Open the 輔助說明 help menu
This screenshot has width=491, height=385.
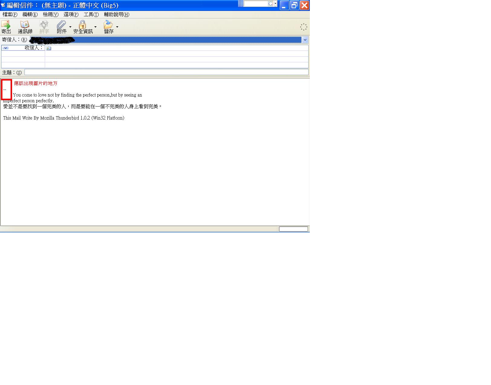(116, 15)
